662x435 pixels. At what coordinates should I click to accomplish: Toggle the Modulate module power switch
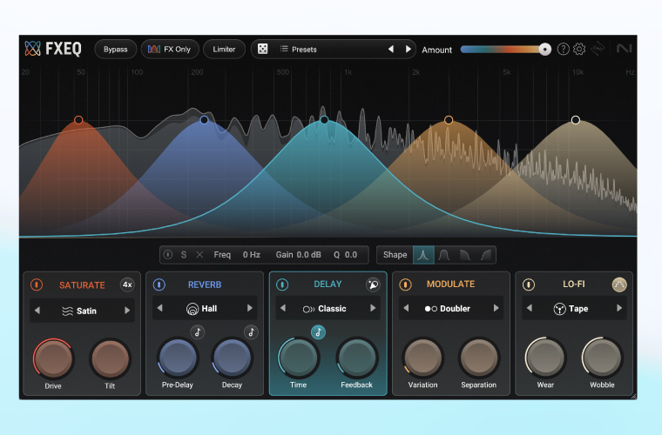[x=406, y=284]
